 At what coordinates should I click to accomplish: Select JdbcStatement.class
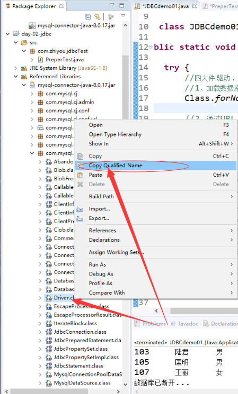78,366
